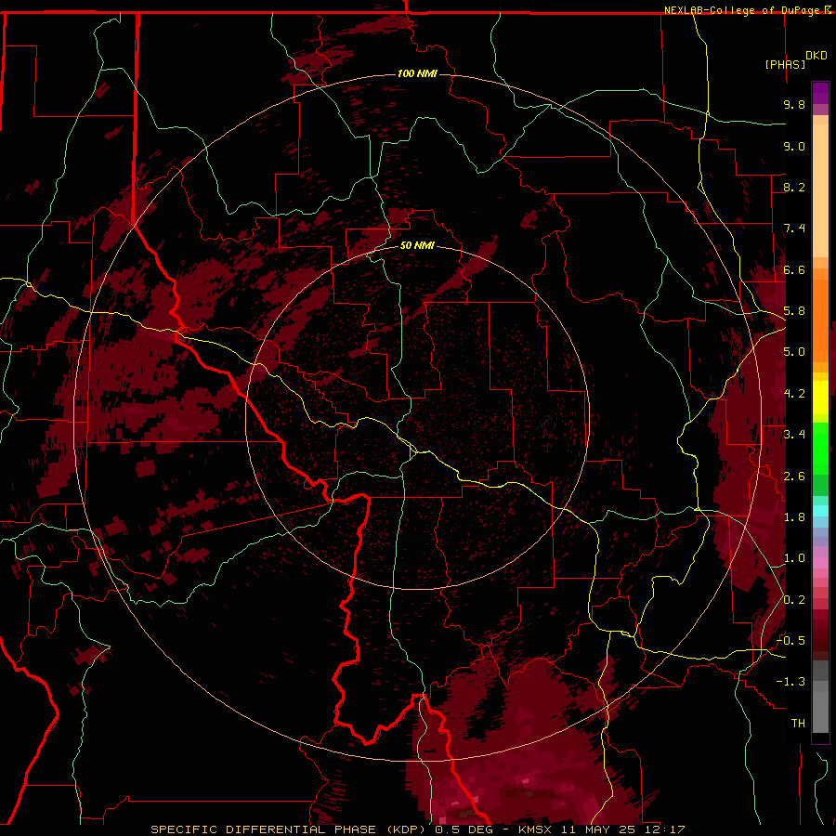
Task: Pick the dark orange color bar segment
Action: click(820, 320)
